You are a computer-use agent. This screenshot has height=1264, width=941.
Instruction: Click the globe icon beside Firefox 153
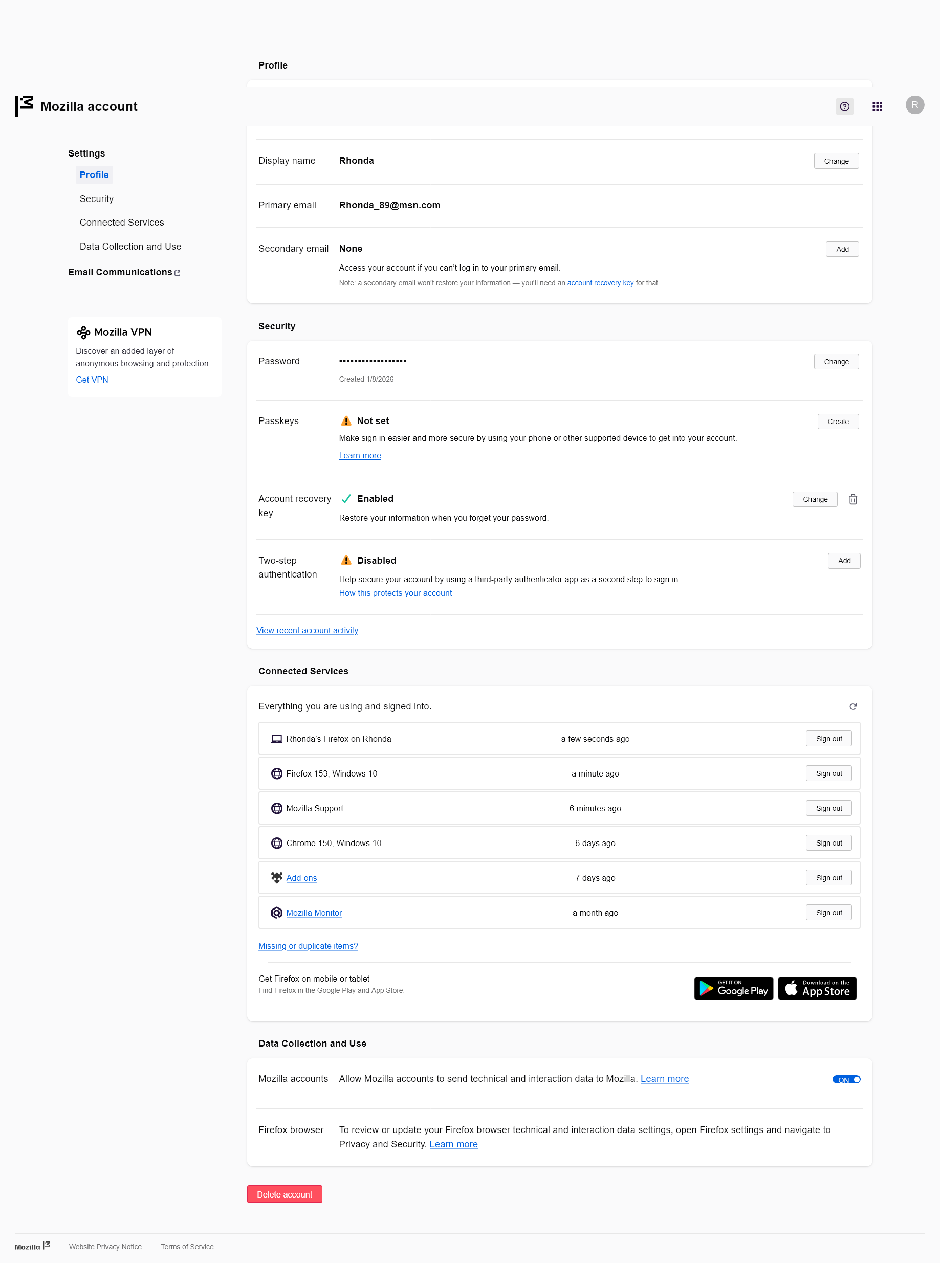[x=276, y=774]
